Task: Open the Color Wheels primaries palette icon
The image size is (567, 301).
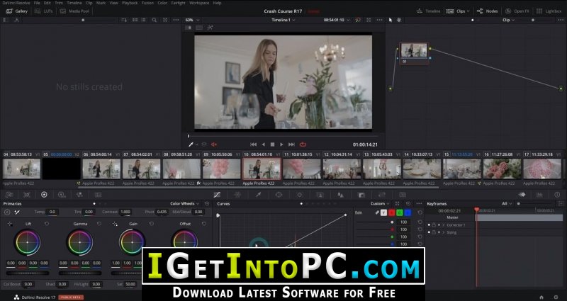Action: point(44,195)
